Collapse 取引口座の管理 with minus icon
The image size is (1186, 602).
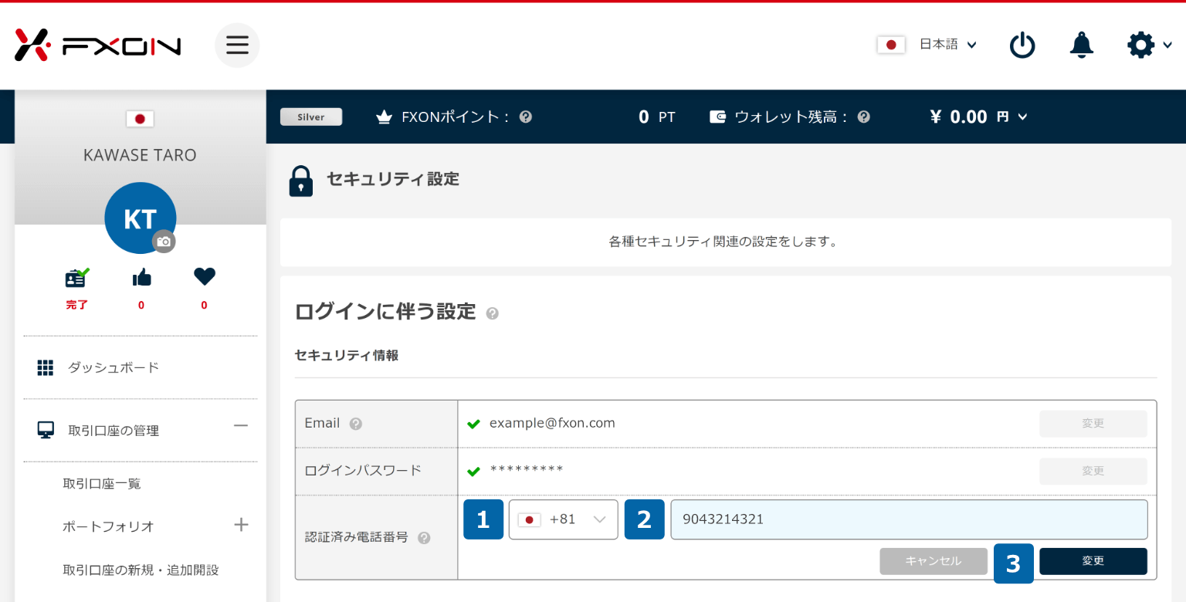click(241, 425)
